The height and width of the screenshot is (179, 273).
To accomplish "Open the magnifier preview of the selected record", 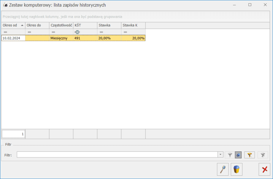I will click(x=223, y=169).
